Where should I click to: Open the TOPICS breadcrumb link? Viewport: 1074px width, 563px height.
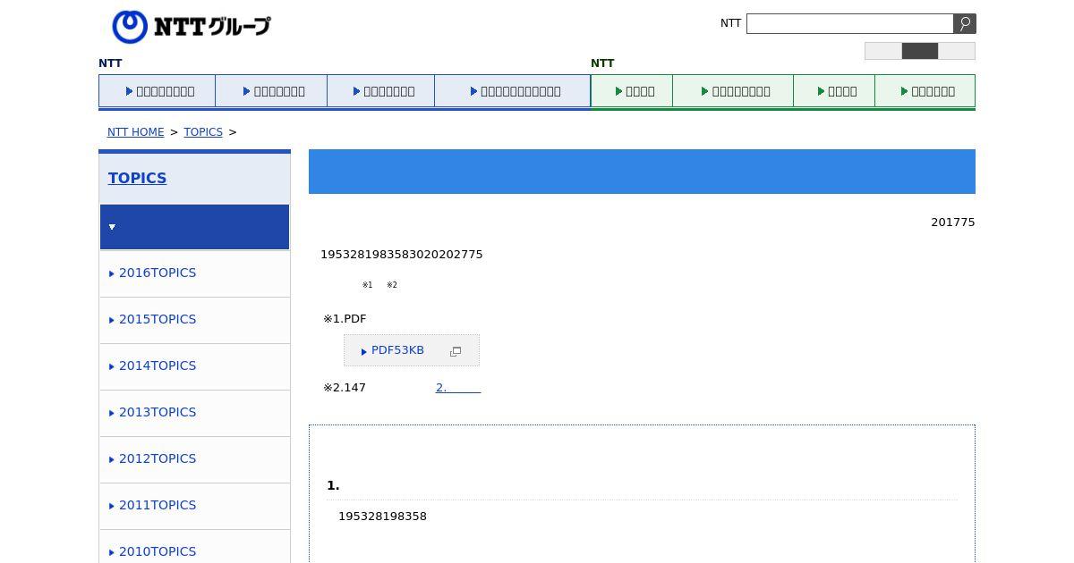pyautogui.click(x=203, y=132)
